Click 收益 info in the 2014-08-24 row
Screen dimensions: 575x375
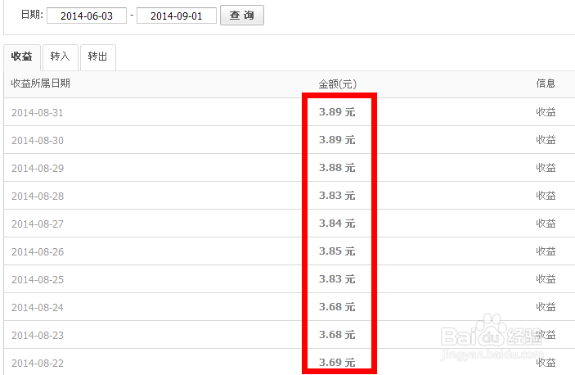[546, 307]
